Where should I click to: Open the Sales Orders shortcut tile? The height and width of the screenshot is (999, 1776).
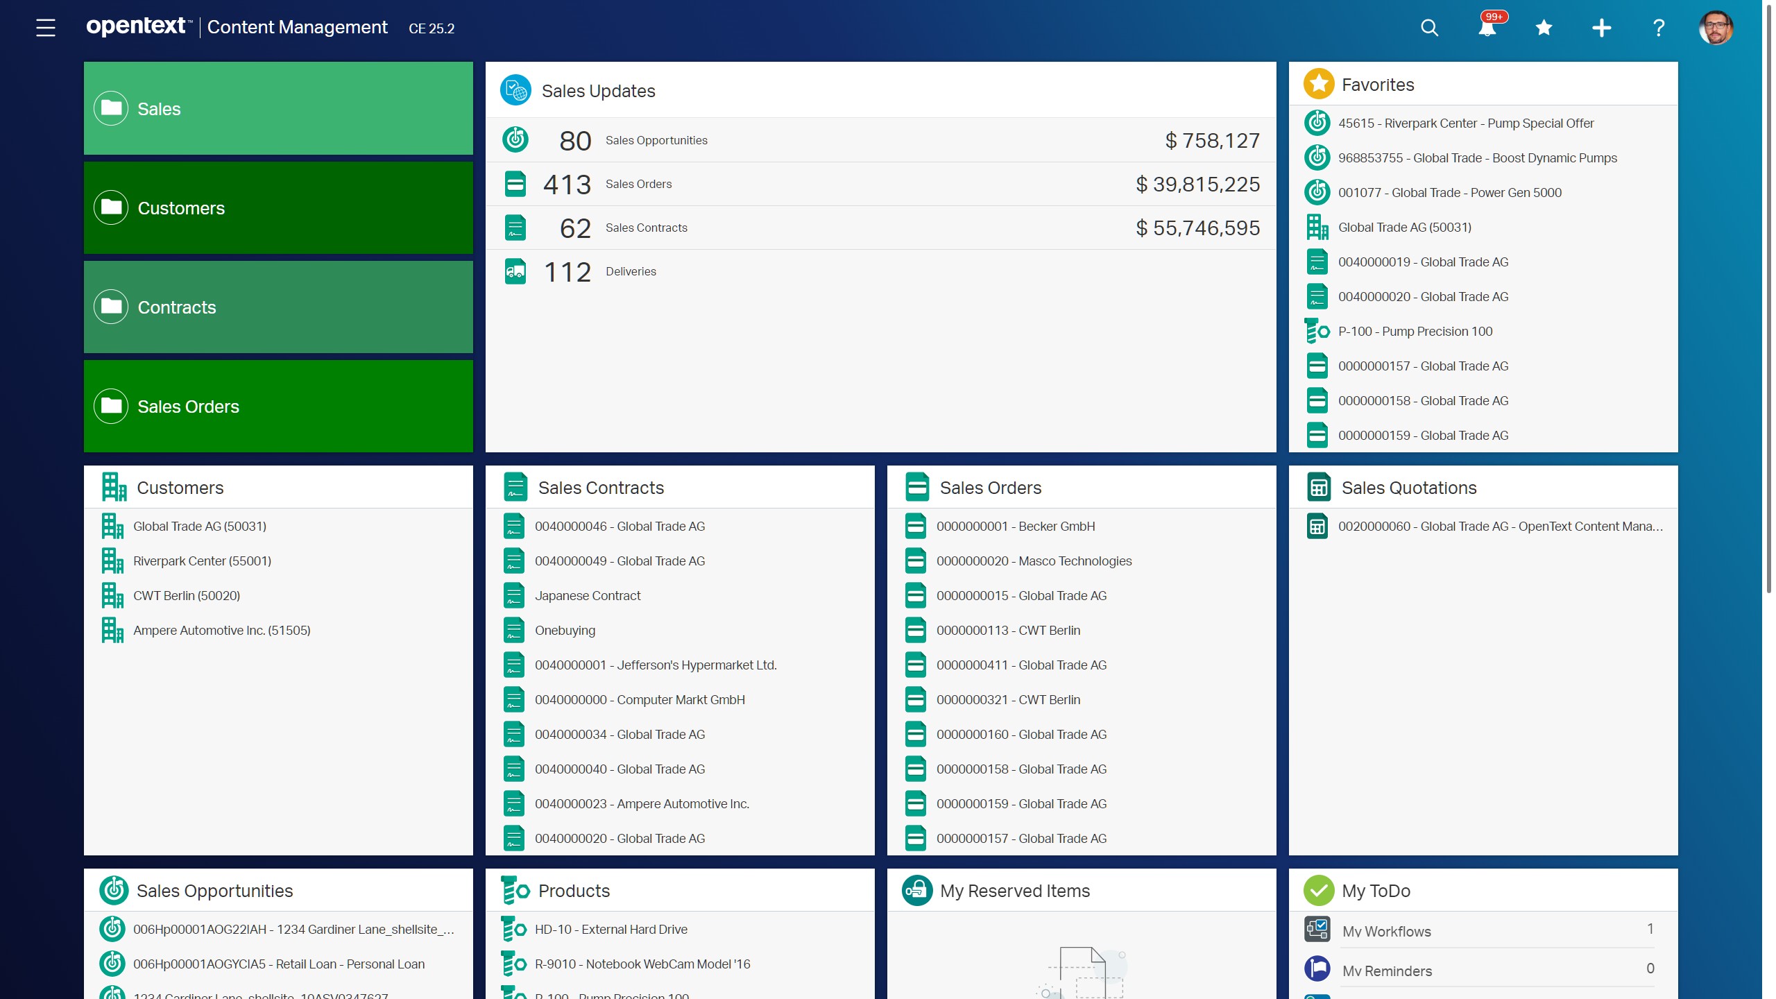(x=278, y=406)
